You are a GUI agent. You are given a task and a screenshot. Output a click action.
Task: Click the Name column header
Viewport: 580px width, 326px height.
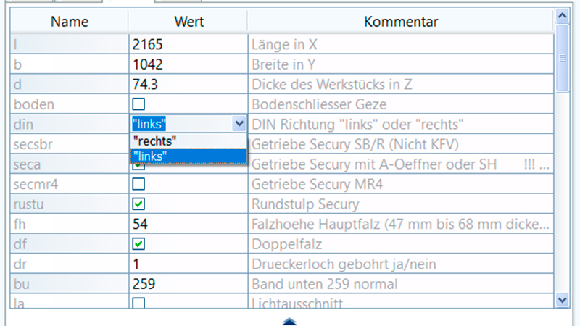(70, 22)
